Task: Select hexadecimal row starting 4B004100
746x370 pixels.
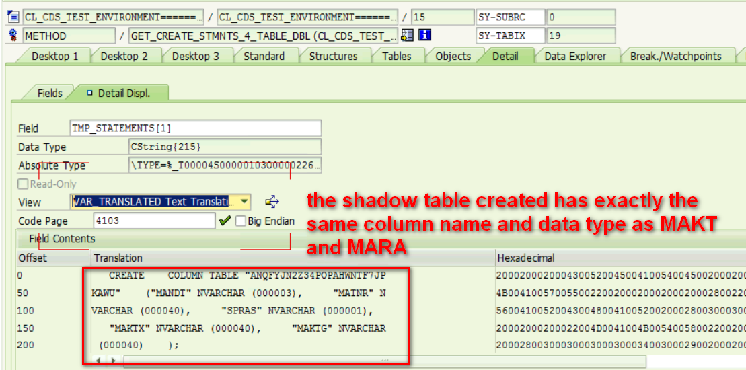Action: (x=620, y=293)
